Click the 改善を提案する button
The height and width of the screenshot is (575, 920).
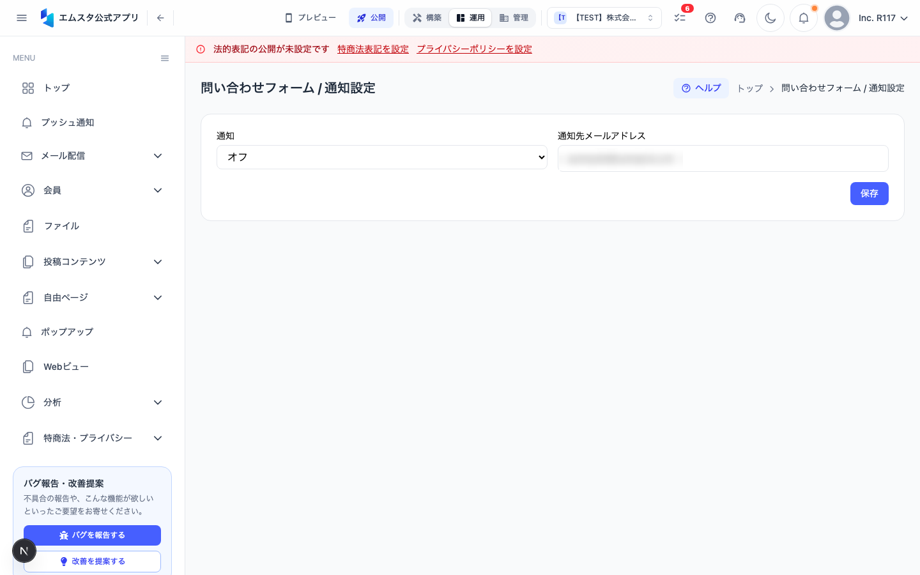click(92, 562)
